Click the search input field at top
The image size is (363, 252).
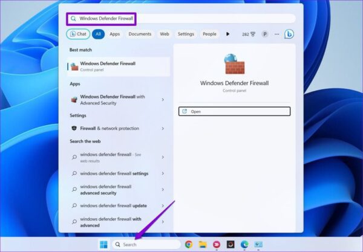[x=181, y=18]
